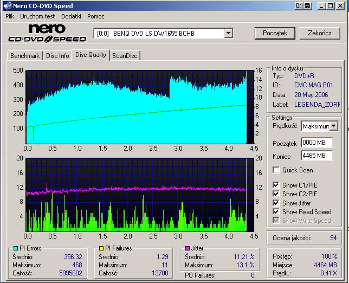The height and width of the screenshot is (283, 349).
Task: Open the drive selection combo box
Action: [x=163, y=34]
